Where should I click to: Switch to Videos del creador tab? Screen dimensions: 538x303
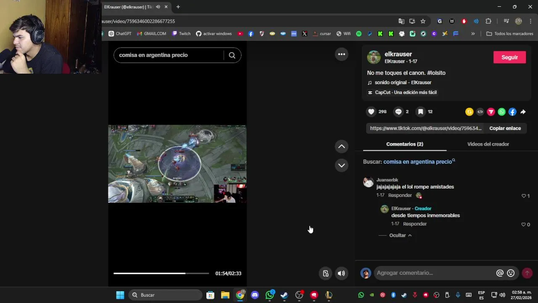click(x=488, y=144)
